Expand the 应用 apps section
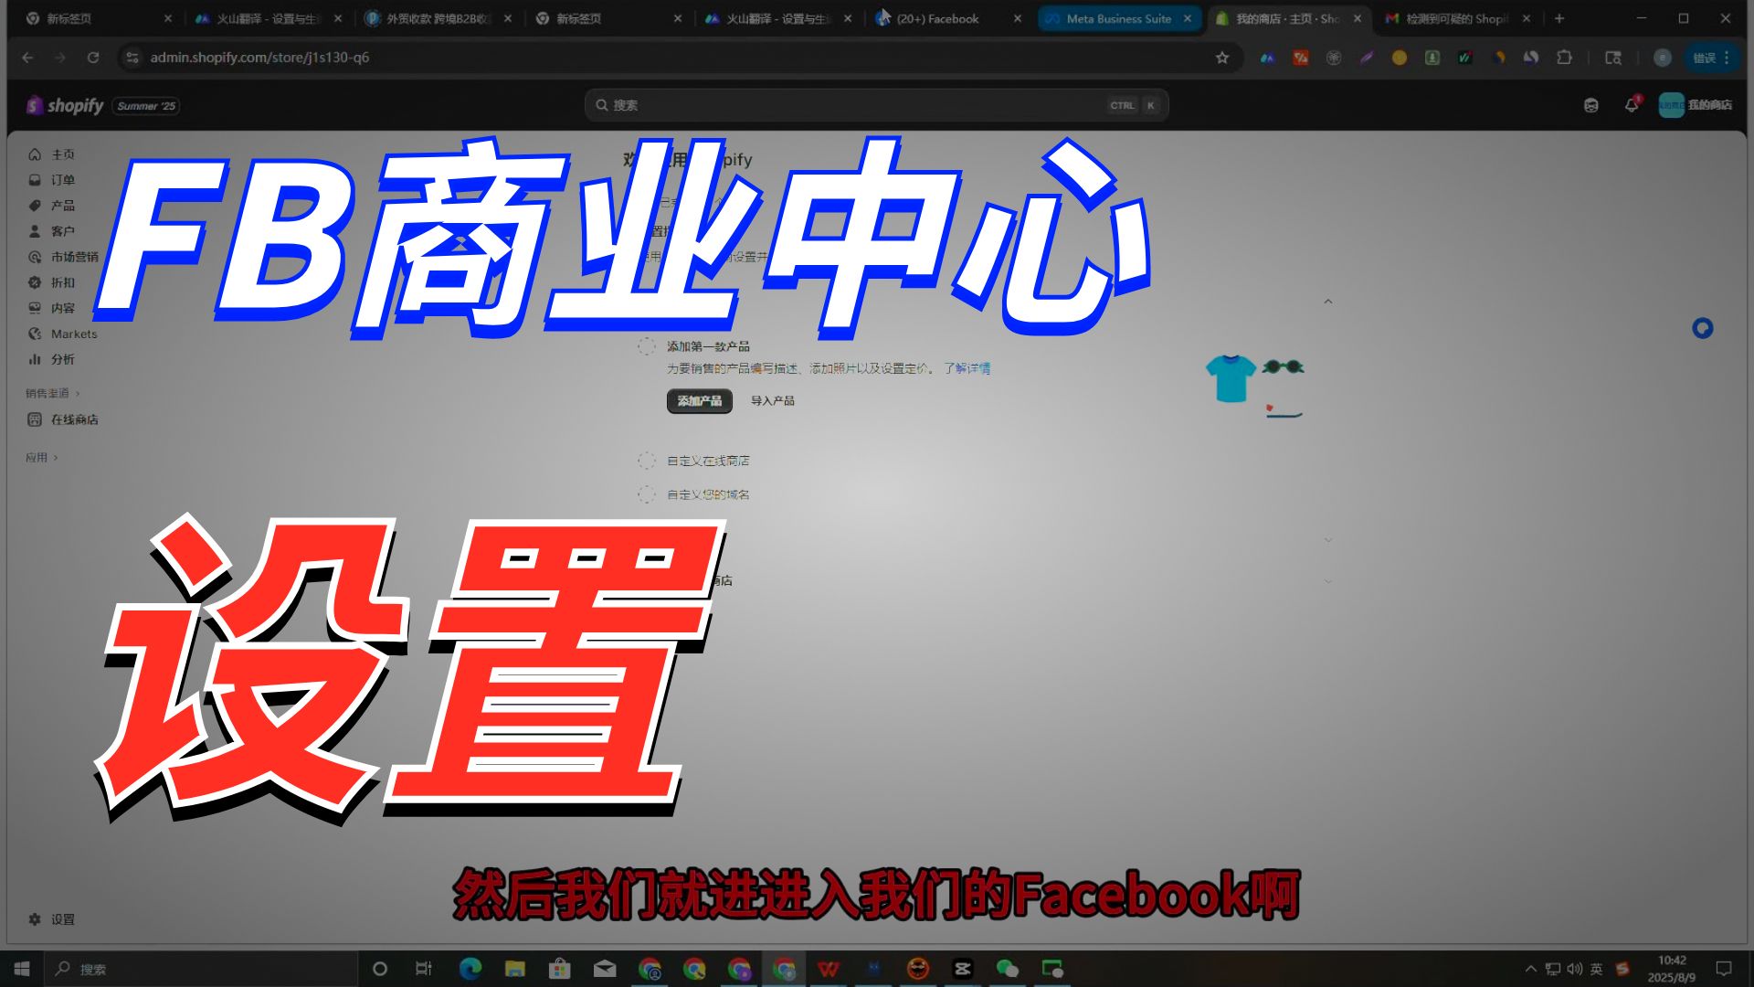Viewport: 1754px width, 987px height. pyautogui.click(x=41, y=457)
